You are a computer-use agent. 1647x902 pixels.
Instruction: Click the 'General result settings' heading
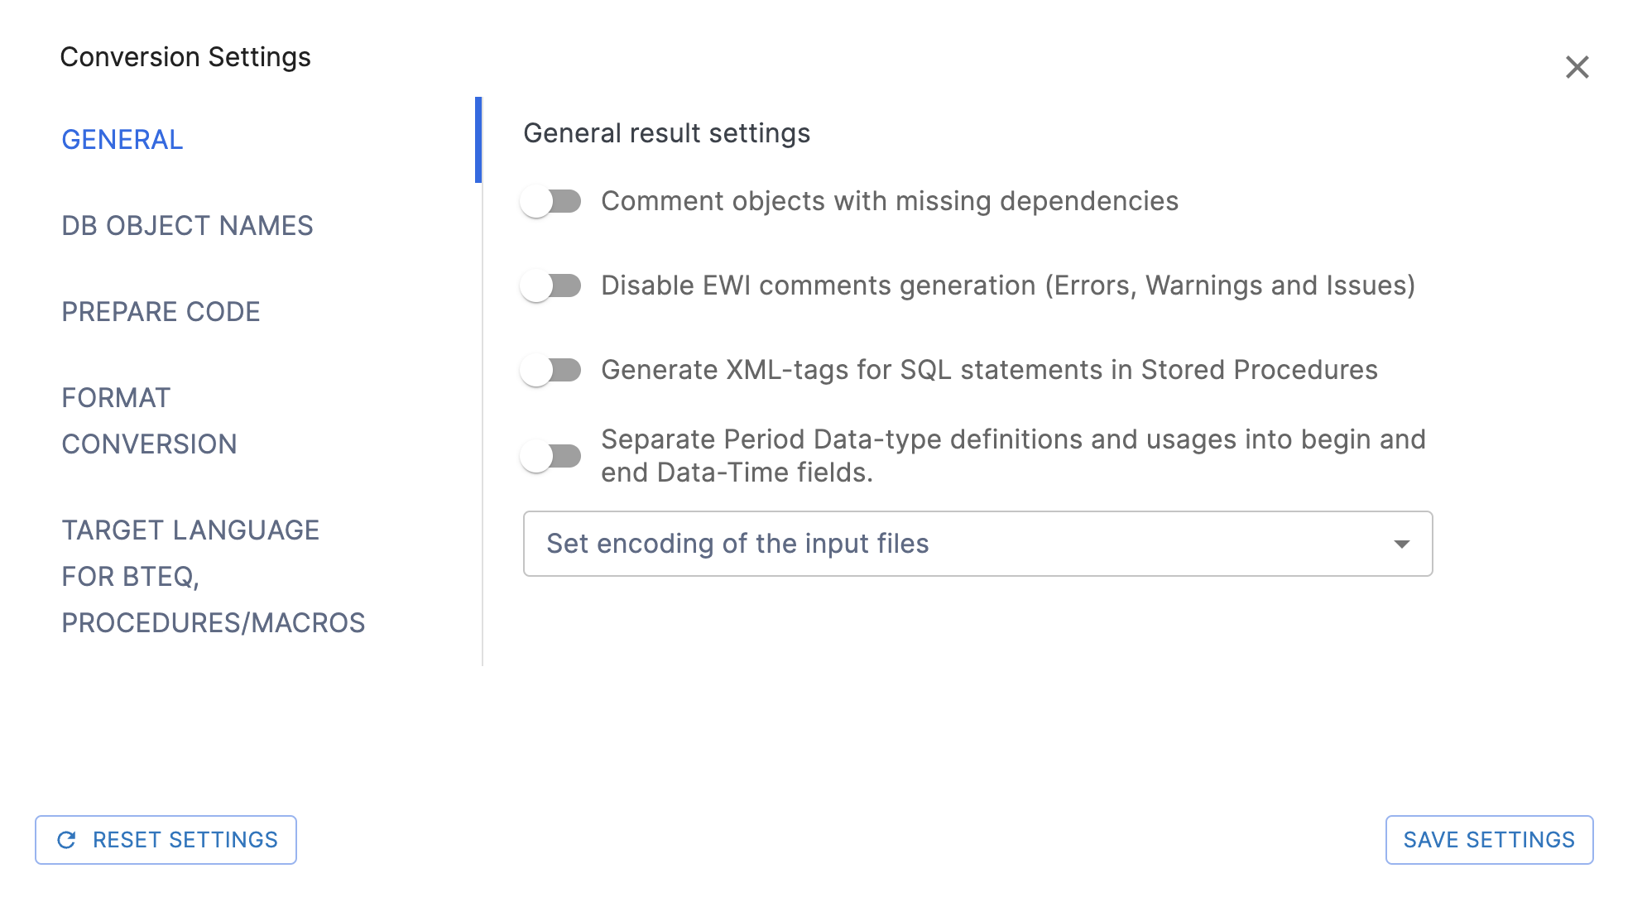click(x=666, y=133)
